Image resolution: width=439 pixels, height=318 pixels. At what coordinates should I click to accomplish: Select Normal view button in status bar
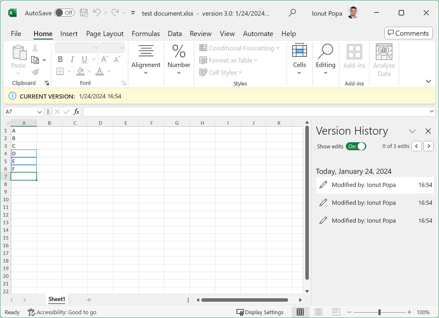point(300,312)
